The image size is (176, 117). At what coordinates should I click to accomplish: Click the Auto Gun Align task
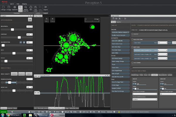point(120,47)
